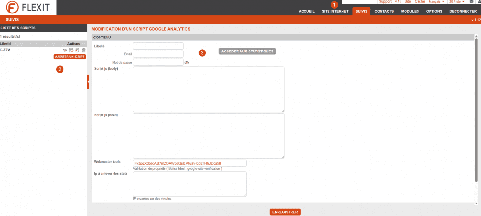
Task: View the G-ZZV script with eye icon
Action: [x=65, y=50]
